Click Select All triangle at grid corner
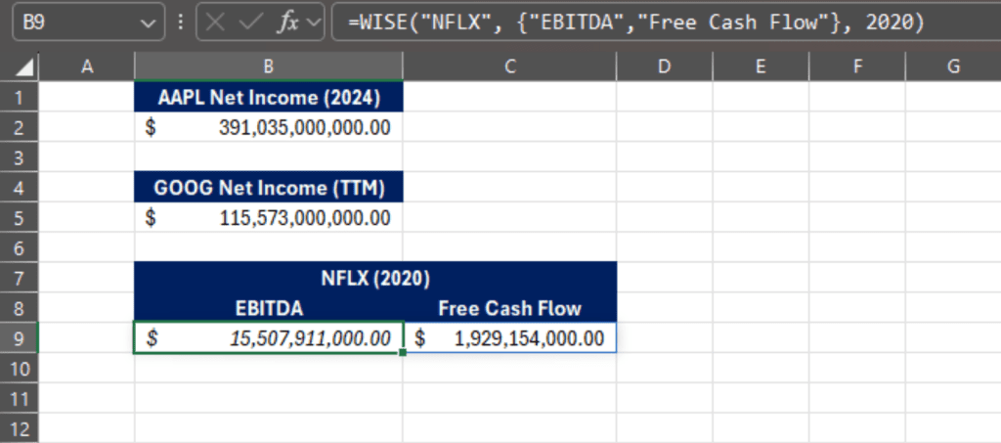Screen dimensions: 1001x443 coord(24,67)
